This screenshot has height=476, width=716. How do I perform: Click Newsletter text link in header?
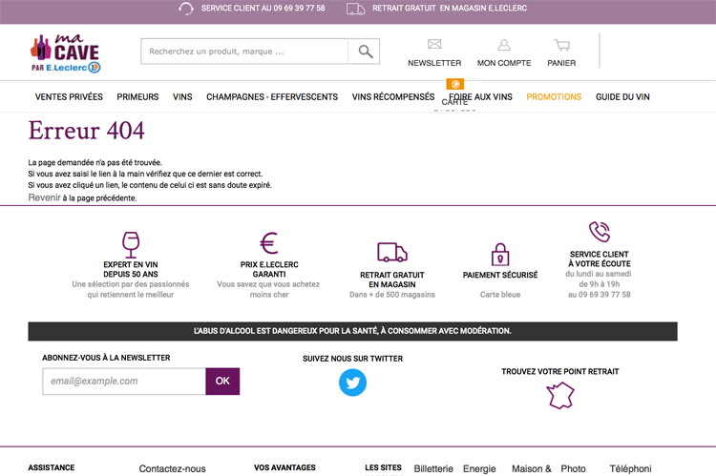pyautogui.click(x=434, y=63)
